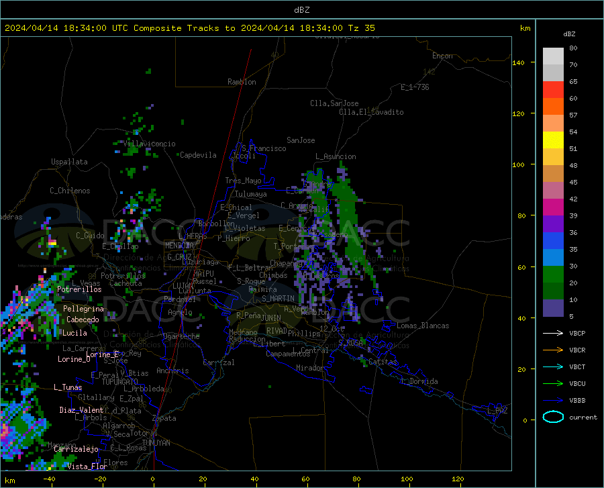The image size is (604, 488).
Task: Click the MENDOZA city label
Action: click(179, 246)
